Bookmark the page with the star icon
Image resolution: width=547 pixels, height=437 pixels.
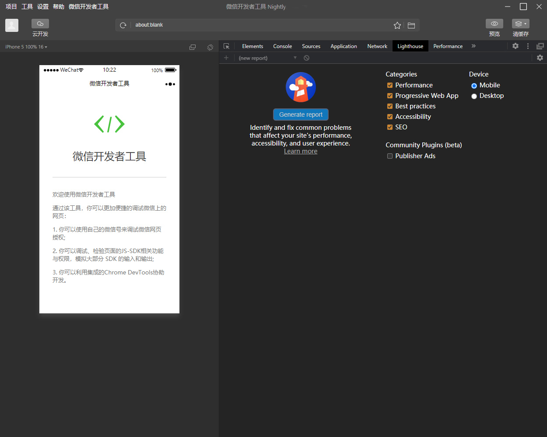point(397,25)
